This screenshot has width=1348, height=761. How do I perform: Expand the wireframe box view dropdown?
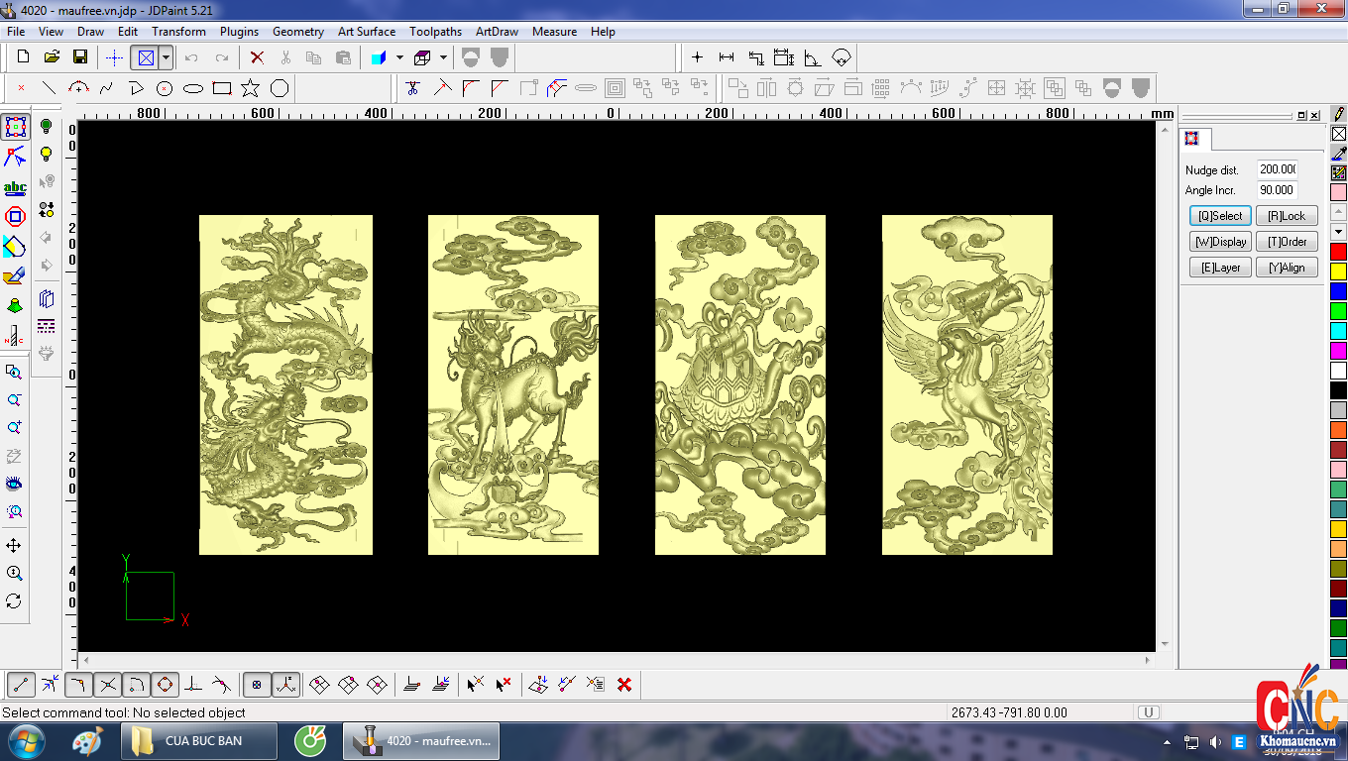tap(443, 57)
